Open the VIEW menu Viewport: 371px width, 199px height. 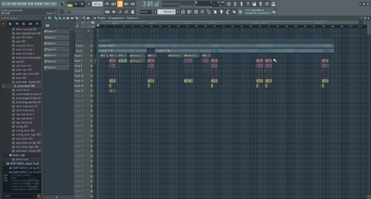point(31,4)
